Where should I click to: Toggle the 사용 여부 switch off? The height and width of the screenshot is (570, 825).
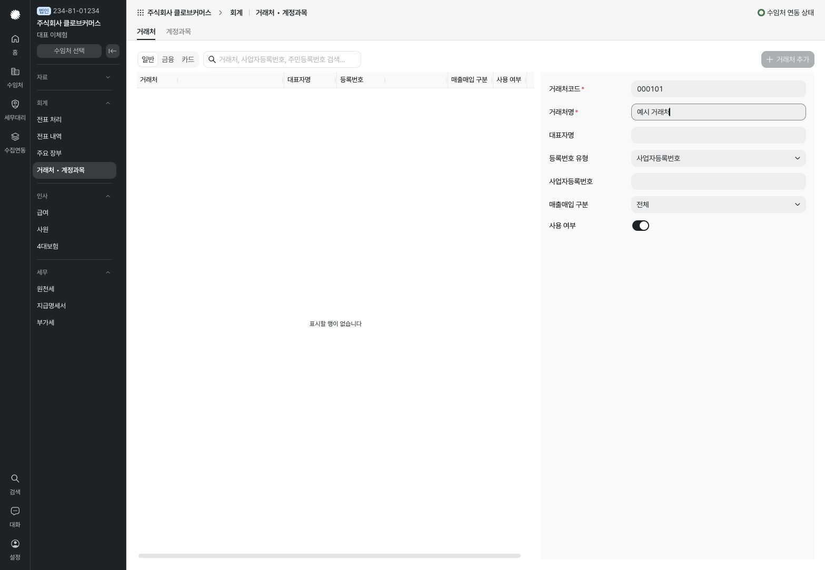pos(641,226)
